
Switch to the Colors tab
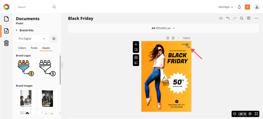pos(22,48)
